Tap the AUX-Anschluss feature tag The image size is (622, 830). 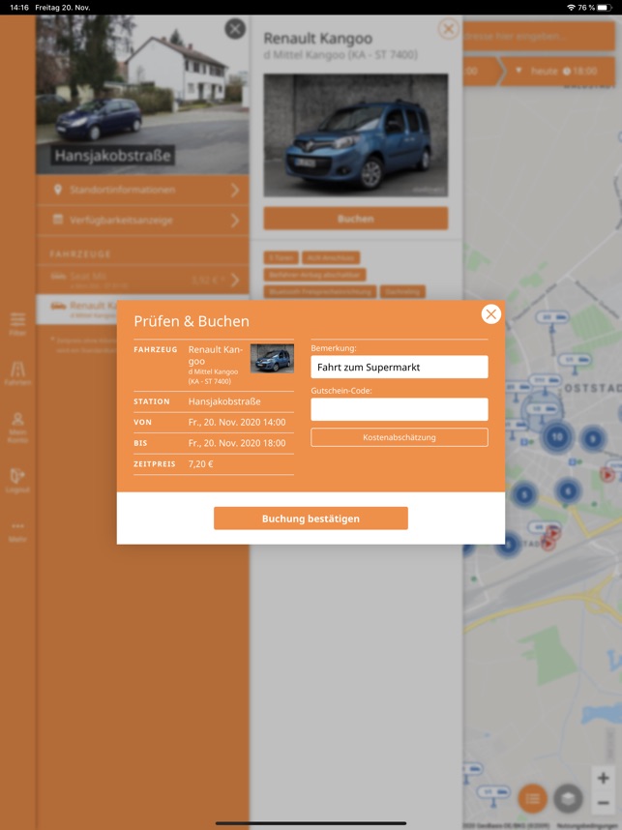332,257
